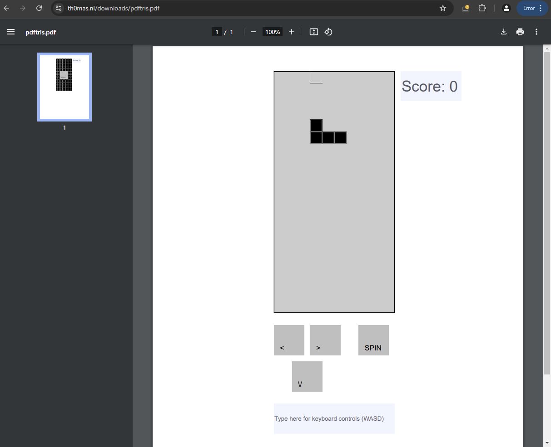Screen dimensions: 551x447
Task: Zoom out of the PDF
Action: pos(253,32)
